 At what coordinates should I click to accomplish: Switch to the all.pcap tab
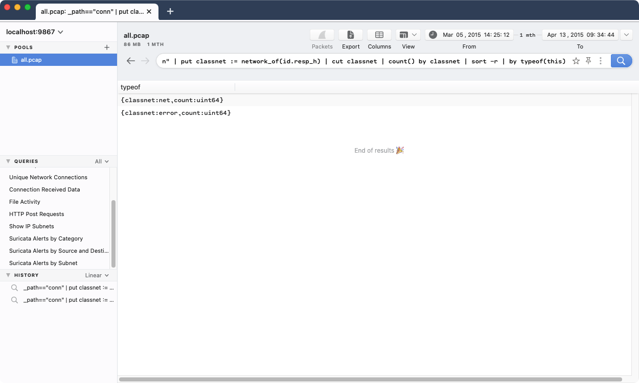tap(92, 11)
